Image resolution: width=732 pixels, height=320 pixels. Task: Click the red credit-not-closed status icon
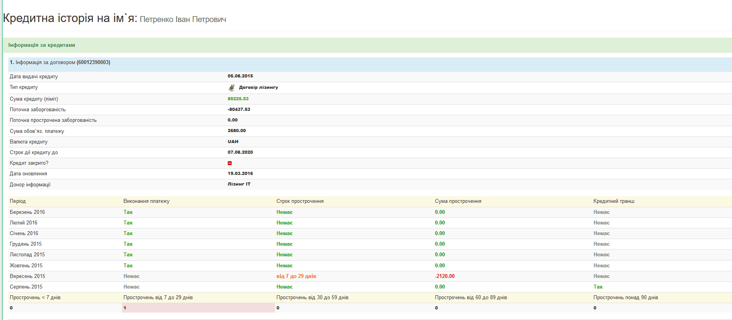(x=230, y=163)
